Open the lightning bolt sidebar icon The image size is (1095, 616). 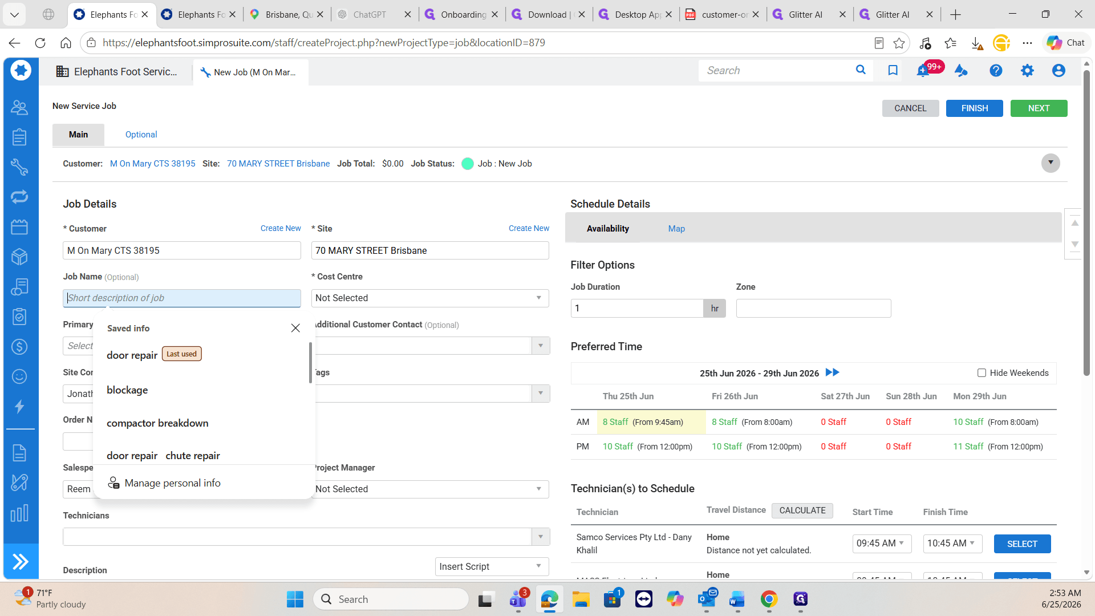point(19,407)
